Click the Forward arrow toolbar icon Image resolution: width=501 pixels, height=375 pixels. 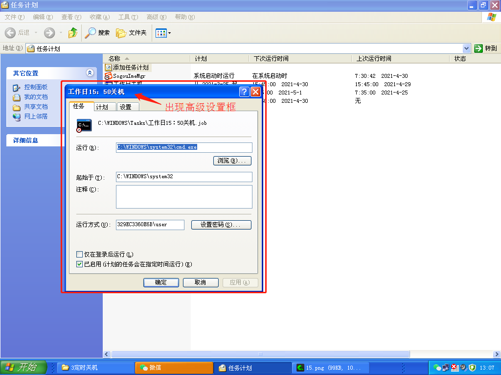pos(49,33)
